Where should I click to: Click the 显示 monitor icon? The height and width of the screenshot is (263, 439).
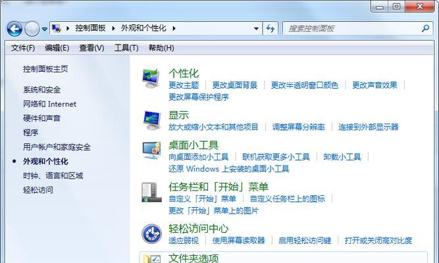151,120
